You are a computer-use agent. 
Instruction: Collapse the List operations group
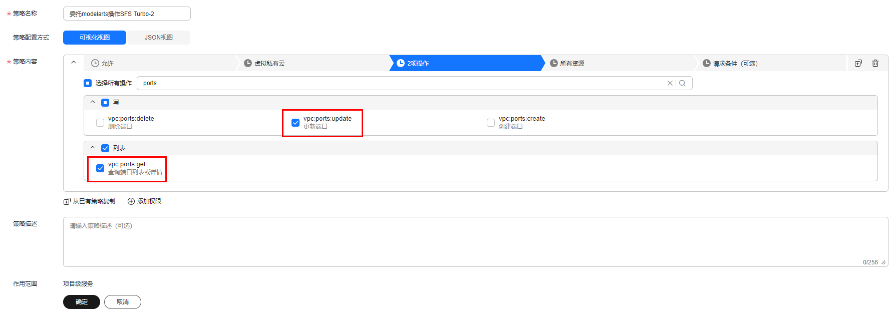coord(93,148)
